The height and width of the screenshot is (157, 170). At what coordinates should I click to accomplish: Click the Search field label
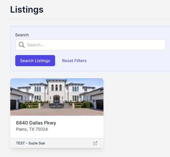22,35
